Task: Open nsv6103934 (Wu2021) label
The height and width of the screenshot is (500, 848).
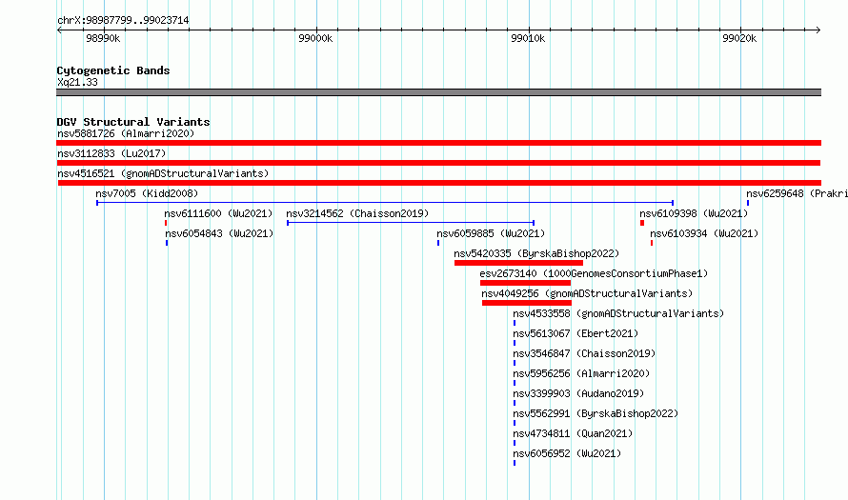Action: pyautogui.click(x=704, y=233)
